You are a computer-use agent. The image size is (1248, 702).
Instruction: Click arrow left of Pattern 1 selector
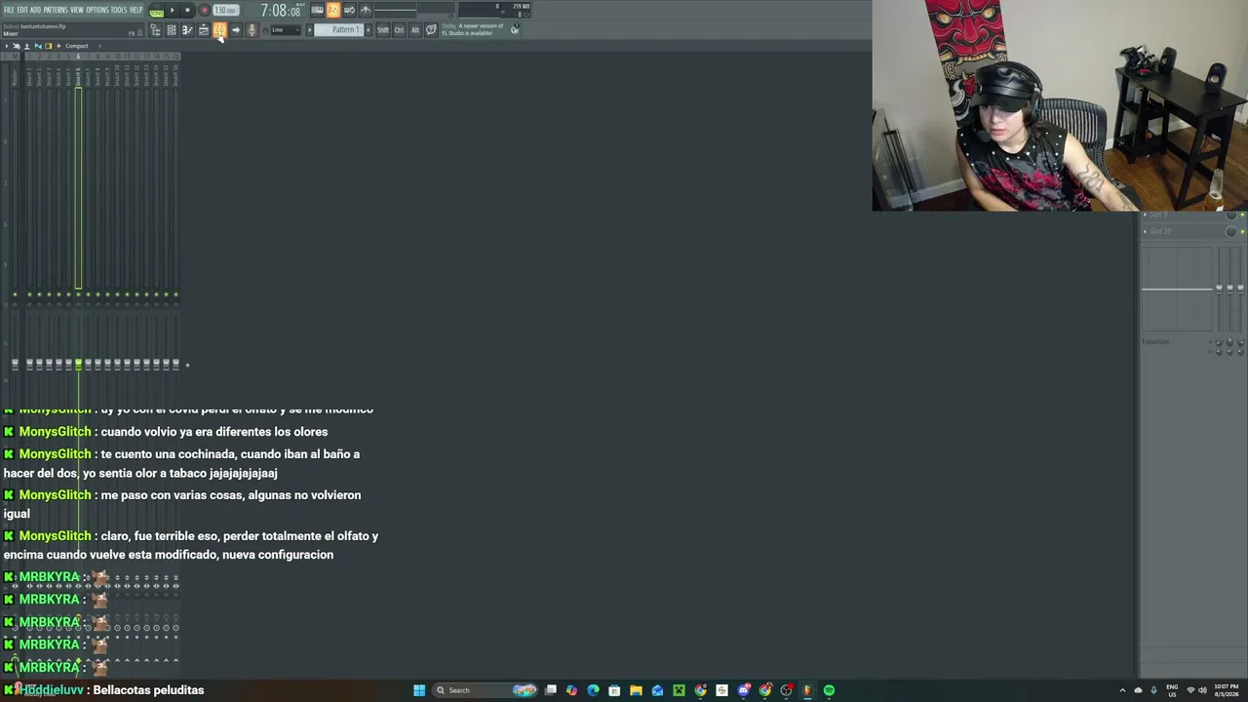tap(310, 30)
